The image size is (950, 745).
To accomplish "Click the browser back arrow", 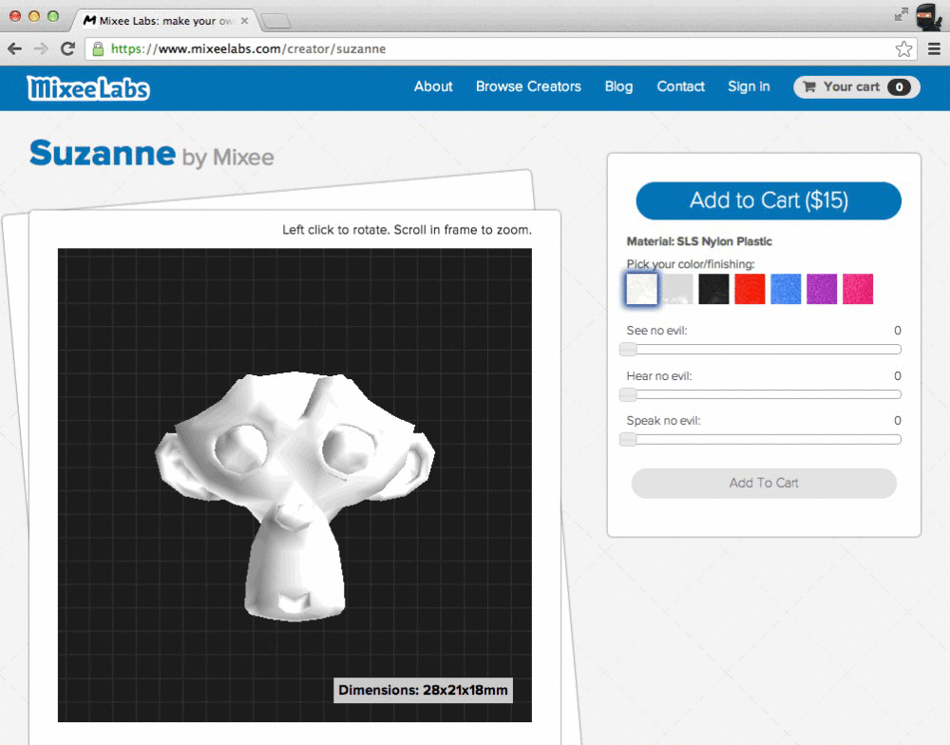I will [x=15, y=48].
